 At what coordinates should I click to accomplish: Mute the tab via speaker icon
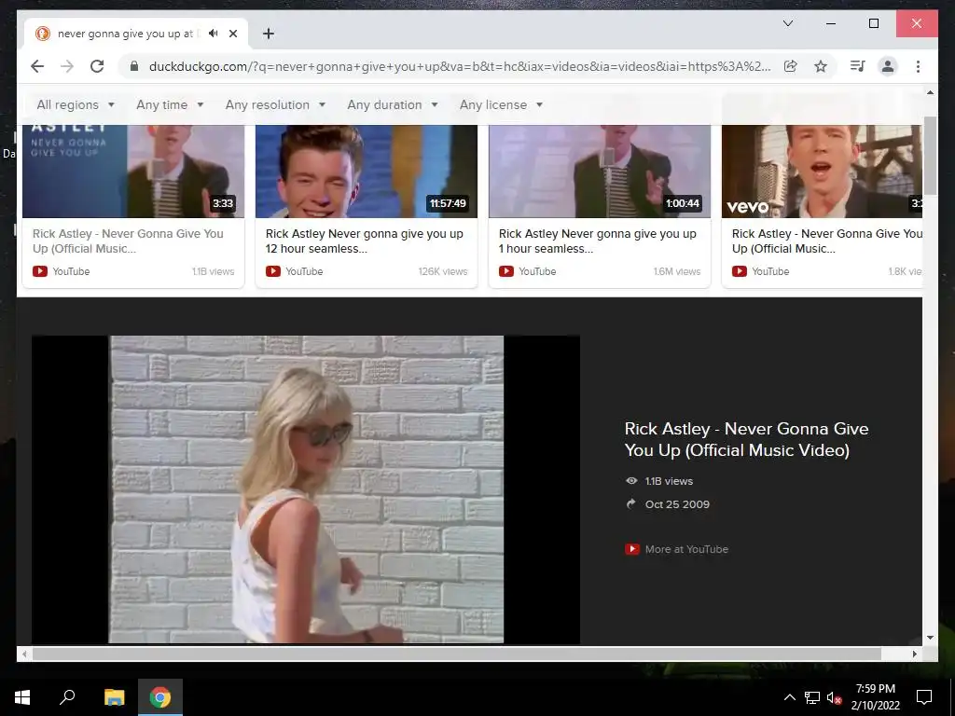pos(213,34)
